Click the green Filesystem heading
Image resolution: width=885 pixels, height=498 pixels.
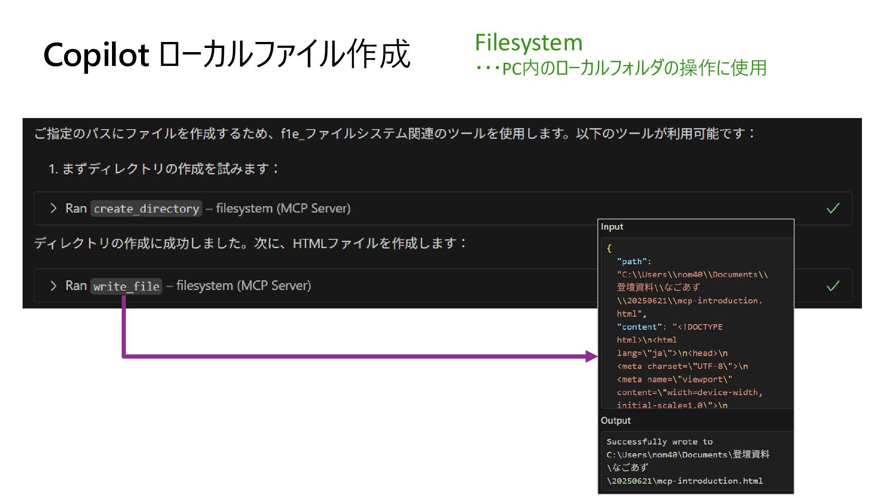pyautogui.click(x=528, y=42)
